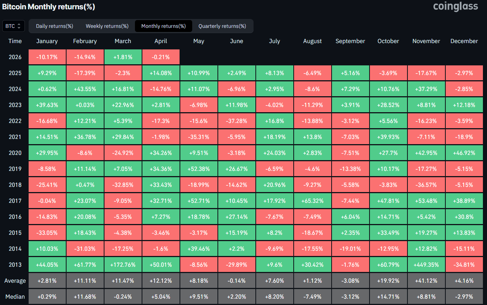Select the January column header
487x305 pixels.
tap(47, 41)
